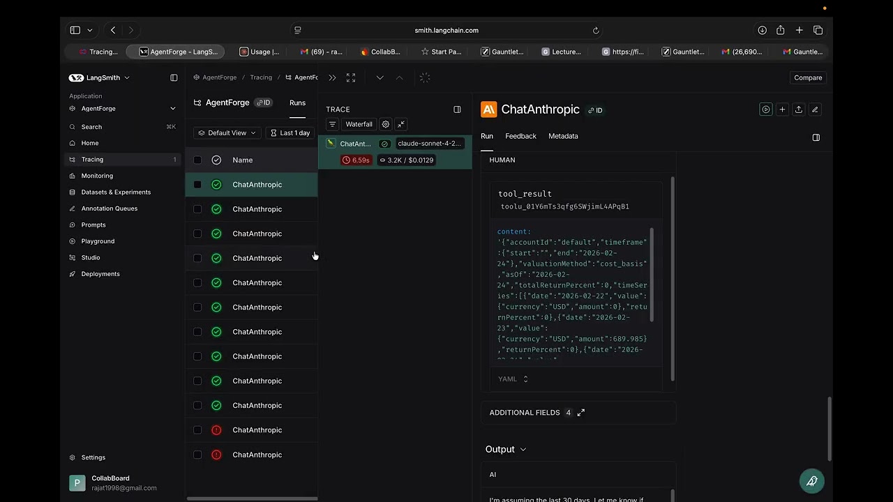This screenshot has width=893, height=502.
Task: Collapse the Output section
Action: 506,450
